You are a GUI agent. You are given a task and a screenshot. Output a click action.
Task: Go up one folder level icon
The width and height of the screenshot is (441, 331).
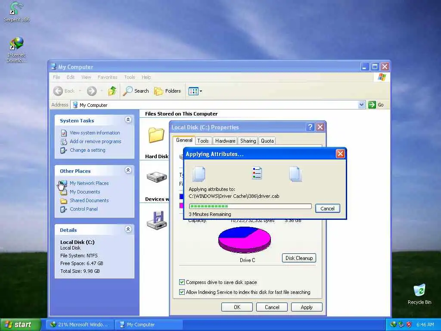tap(112, 91)
